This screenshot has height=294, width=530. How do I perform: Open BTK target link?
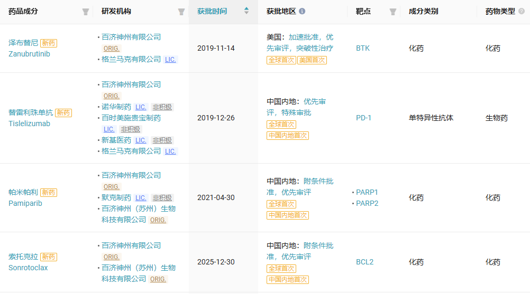[x=363, y=48]
